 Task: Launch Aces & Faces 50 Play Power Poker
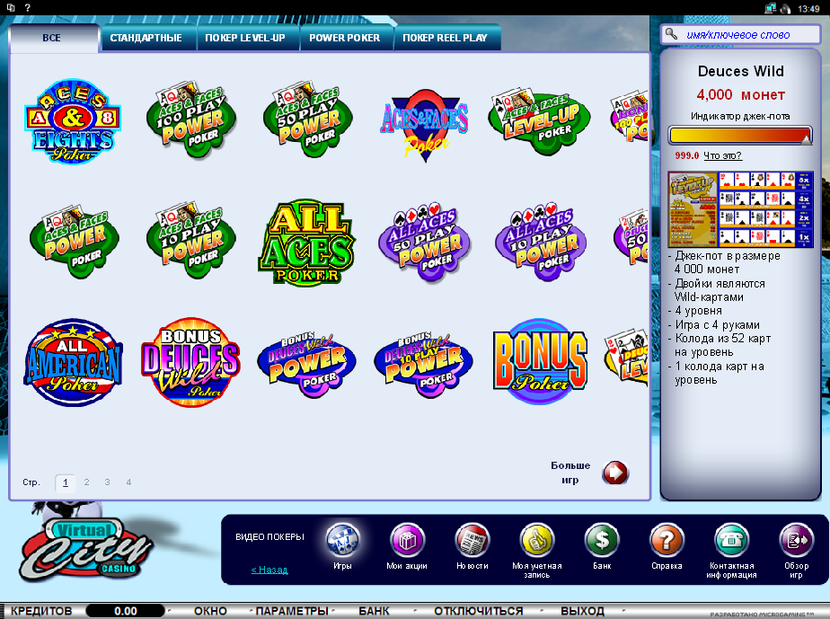pyautogui.click(x=308, y=119)
